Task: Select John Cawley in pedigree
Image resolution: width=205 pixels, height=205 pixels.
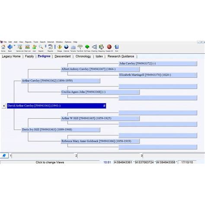Action: pos(158,64)
